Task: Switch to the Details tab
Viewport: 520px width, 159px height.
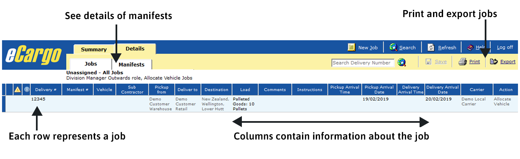Action: [135, 49]
